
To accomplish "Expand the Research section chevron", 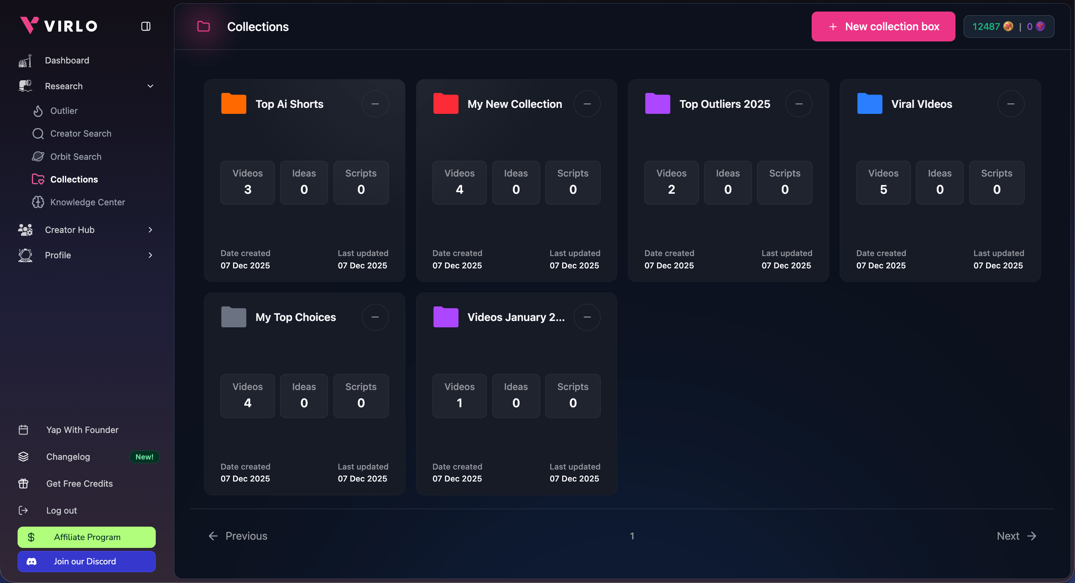I will (150, 86).
